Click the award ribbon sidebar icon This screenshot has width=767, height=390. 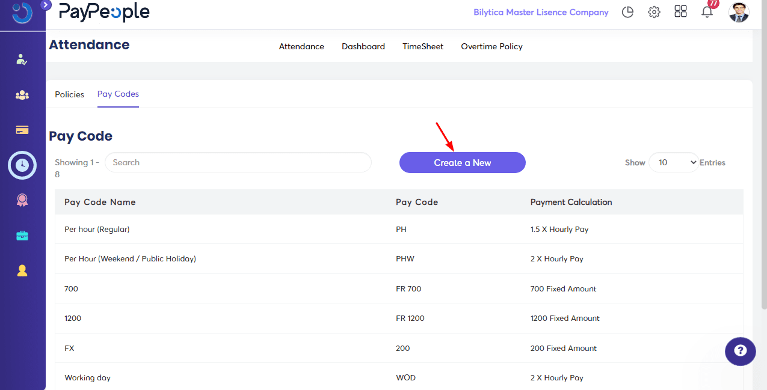pos(22,201)
